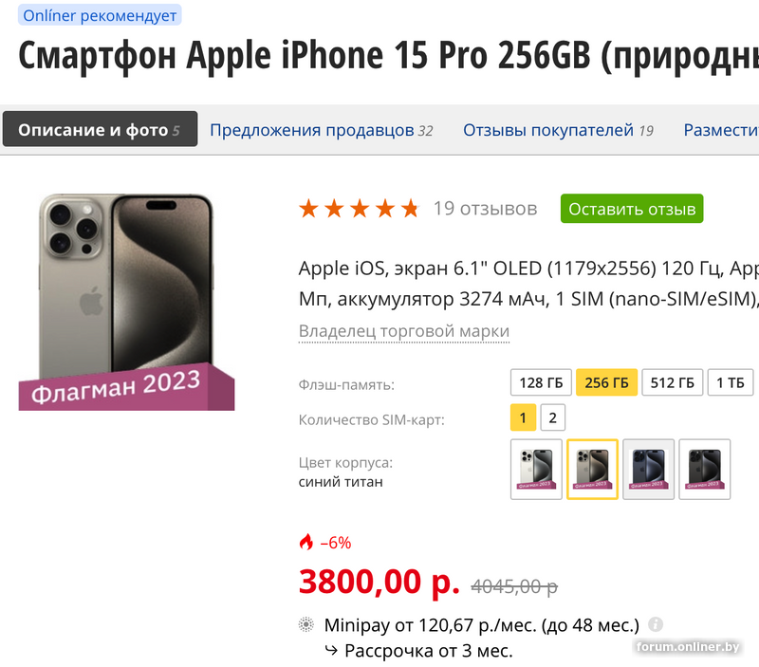Image resolution: width=759 pixels, height=667 pixels.
Task: Open Отзывы покупателей tab
Action: click(x=558, y=130)
